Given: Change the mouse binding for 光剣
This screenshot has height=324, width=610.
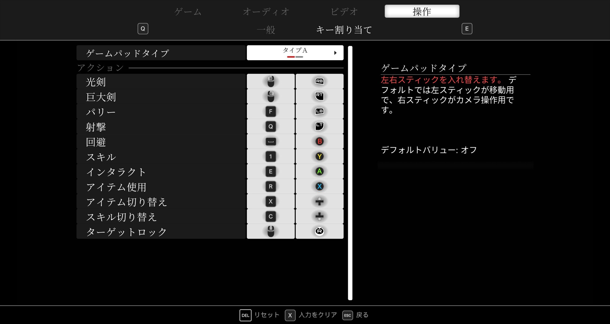Looking at the screenshot, I should coord(271,81).
